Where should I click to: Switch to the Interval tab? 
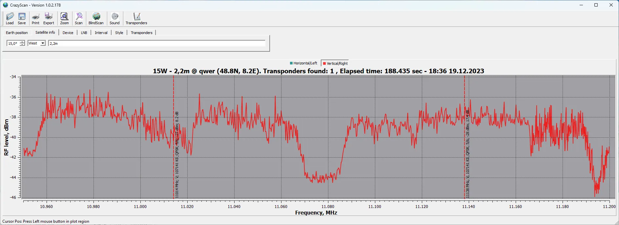tap(101, 33)
